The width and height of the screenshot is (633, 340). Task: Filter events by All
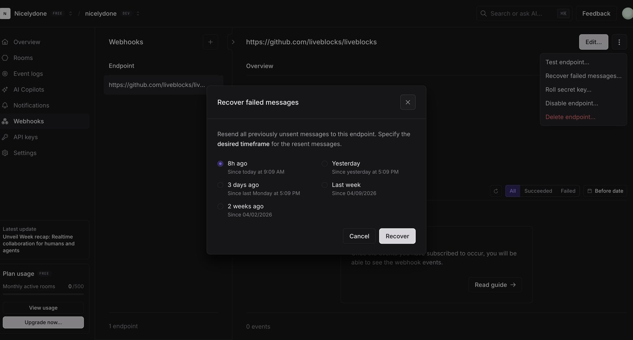(513, 191)
